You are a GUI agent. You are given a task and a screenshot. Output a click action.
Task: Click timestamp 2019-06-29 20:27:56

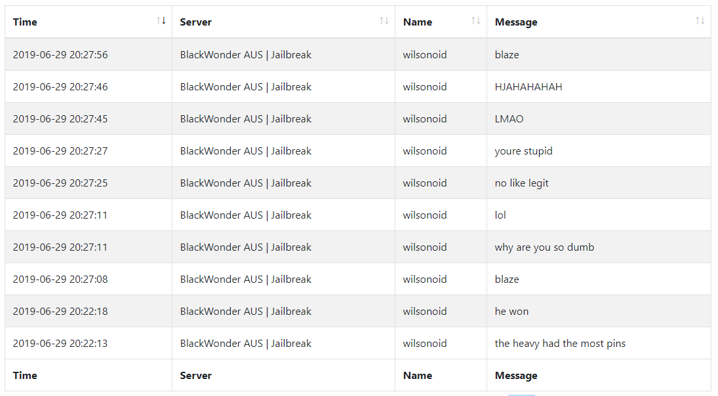pyautogui.click(x=60, y=55)
